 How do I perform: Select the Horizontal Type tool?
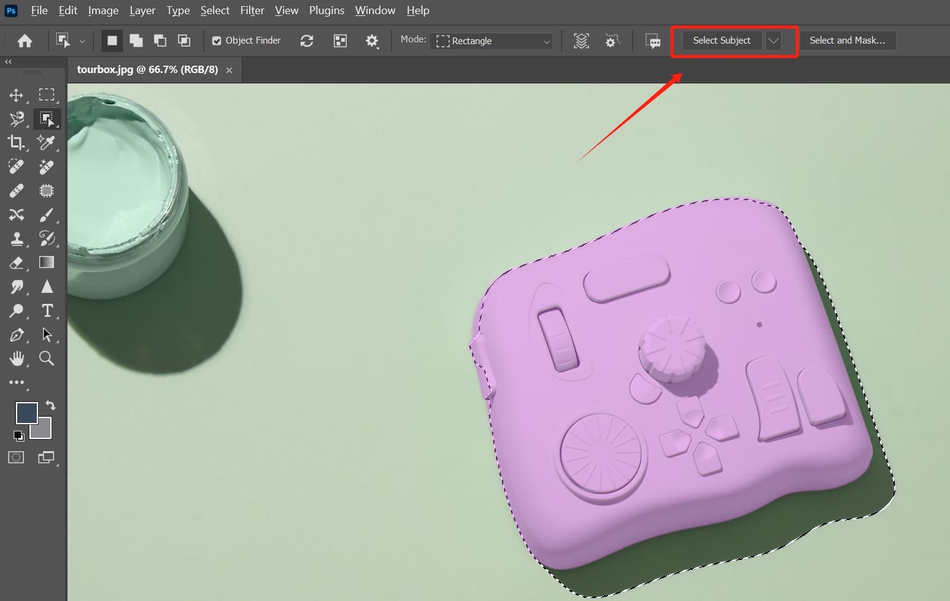(47, 311)
